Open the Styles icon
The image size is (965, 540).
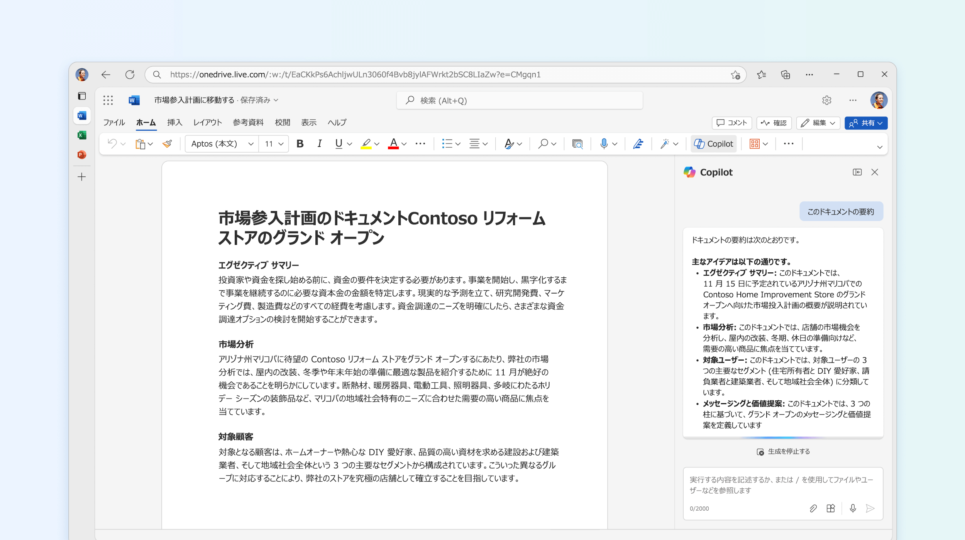click(x=509, y=144)
